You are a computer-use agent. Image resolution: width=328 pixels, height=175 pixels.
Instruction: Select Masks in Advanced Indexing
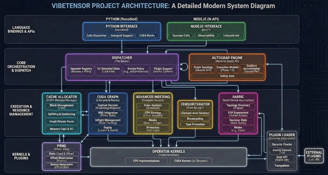(x=153, y=122)
